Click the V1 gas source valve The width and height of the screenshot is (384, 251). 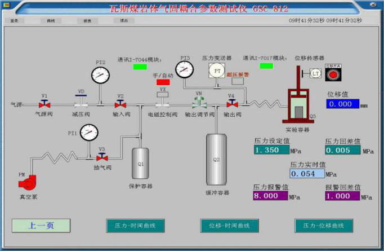(44, 104)
